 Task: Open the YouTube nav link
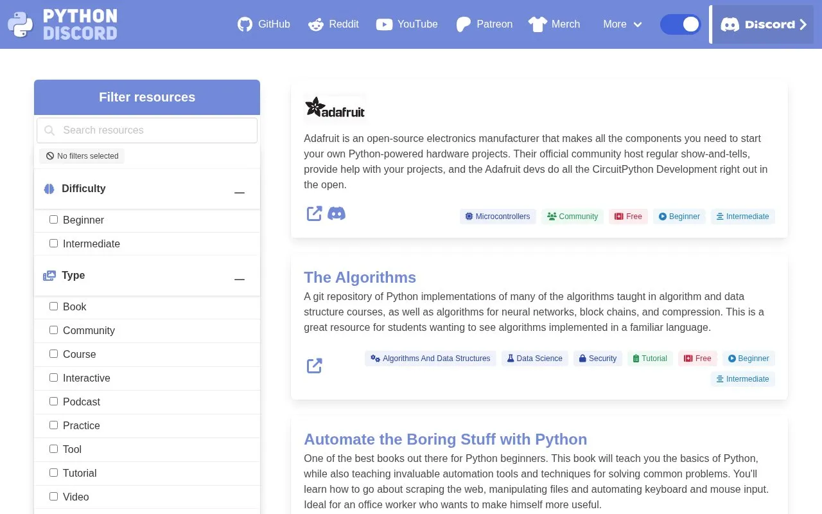(407, 24)
